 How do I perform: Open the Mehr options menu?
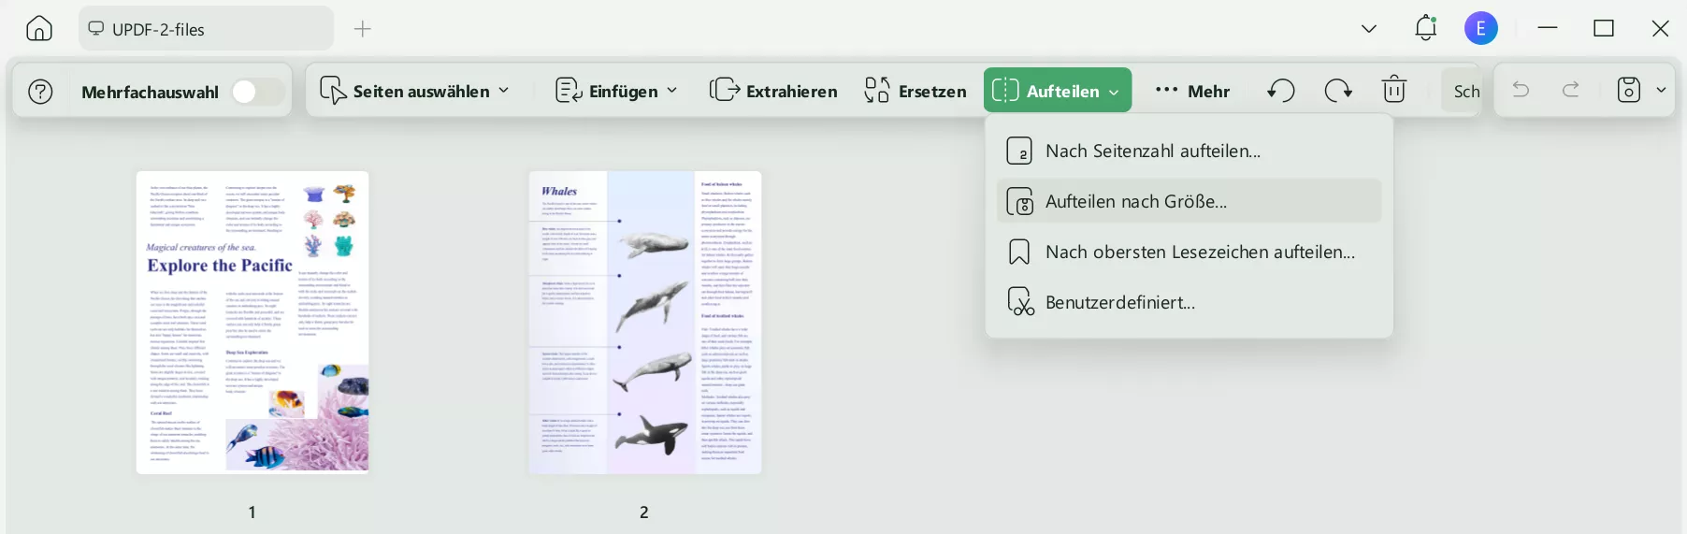coord(1192,91)
